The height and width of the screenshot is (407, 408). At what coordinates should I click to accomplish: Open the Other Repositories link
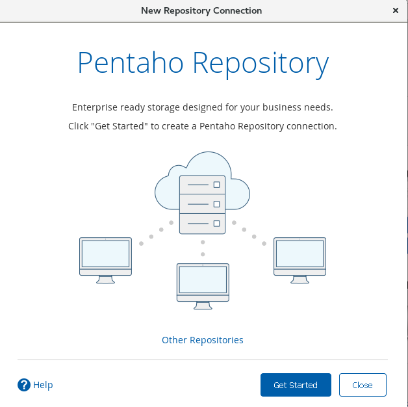click(x=202, y=340)
